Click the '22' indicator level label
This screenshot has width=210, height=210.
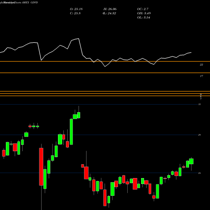[201, 65]
